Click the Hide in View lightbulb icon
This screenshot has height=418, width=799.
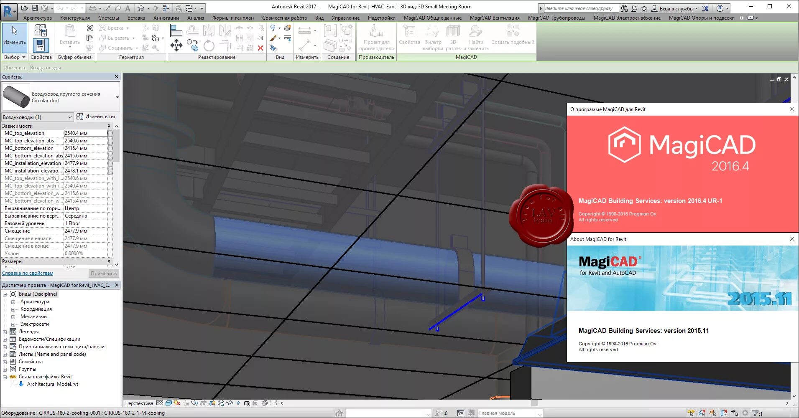pyautogui.click(x=273, y=28)
